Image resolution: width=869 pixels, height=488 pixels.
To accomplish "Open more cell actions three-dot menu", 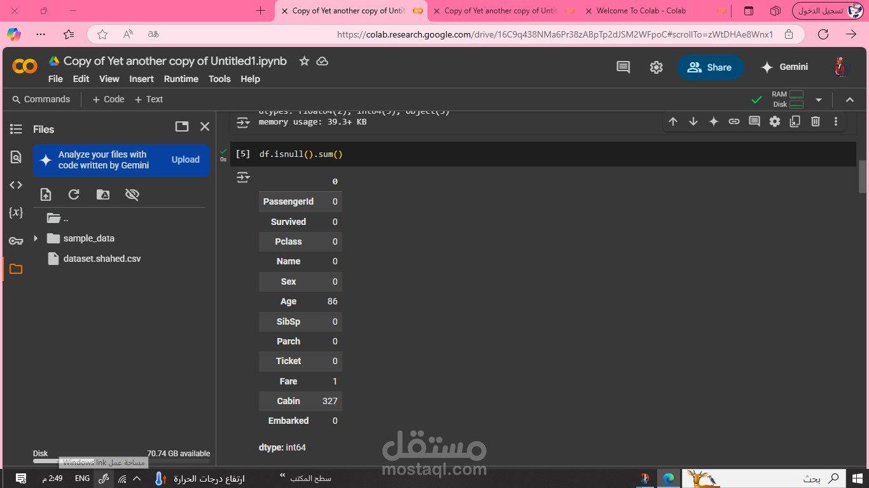I will coord(836,121).
